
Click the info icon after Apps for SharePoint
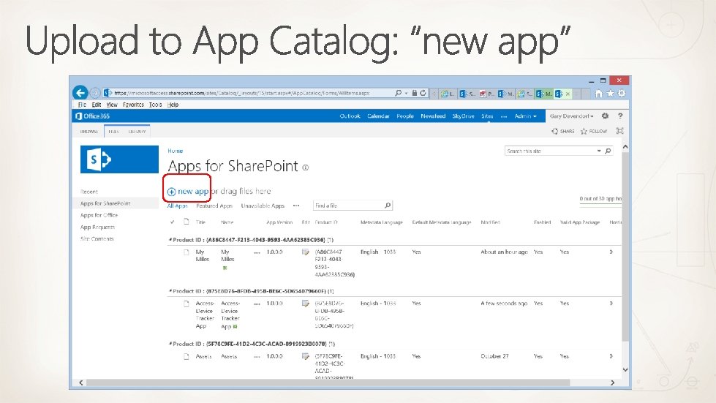(x=306, y=168)
